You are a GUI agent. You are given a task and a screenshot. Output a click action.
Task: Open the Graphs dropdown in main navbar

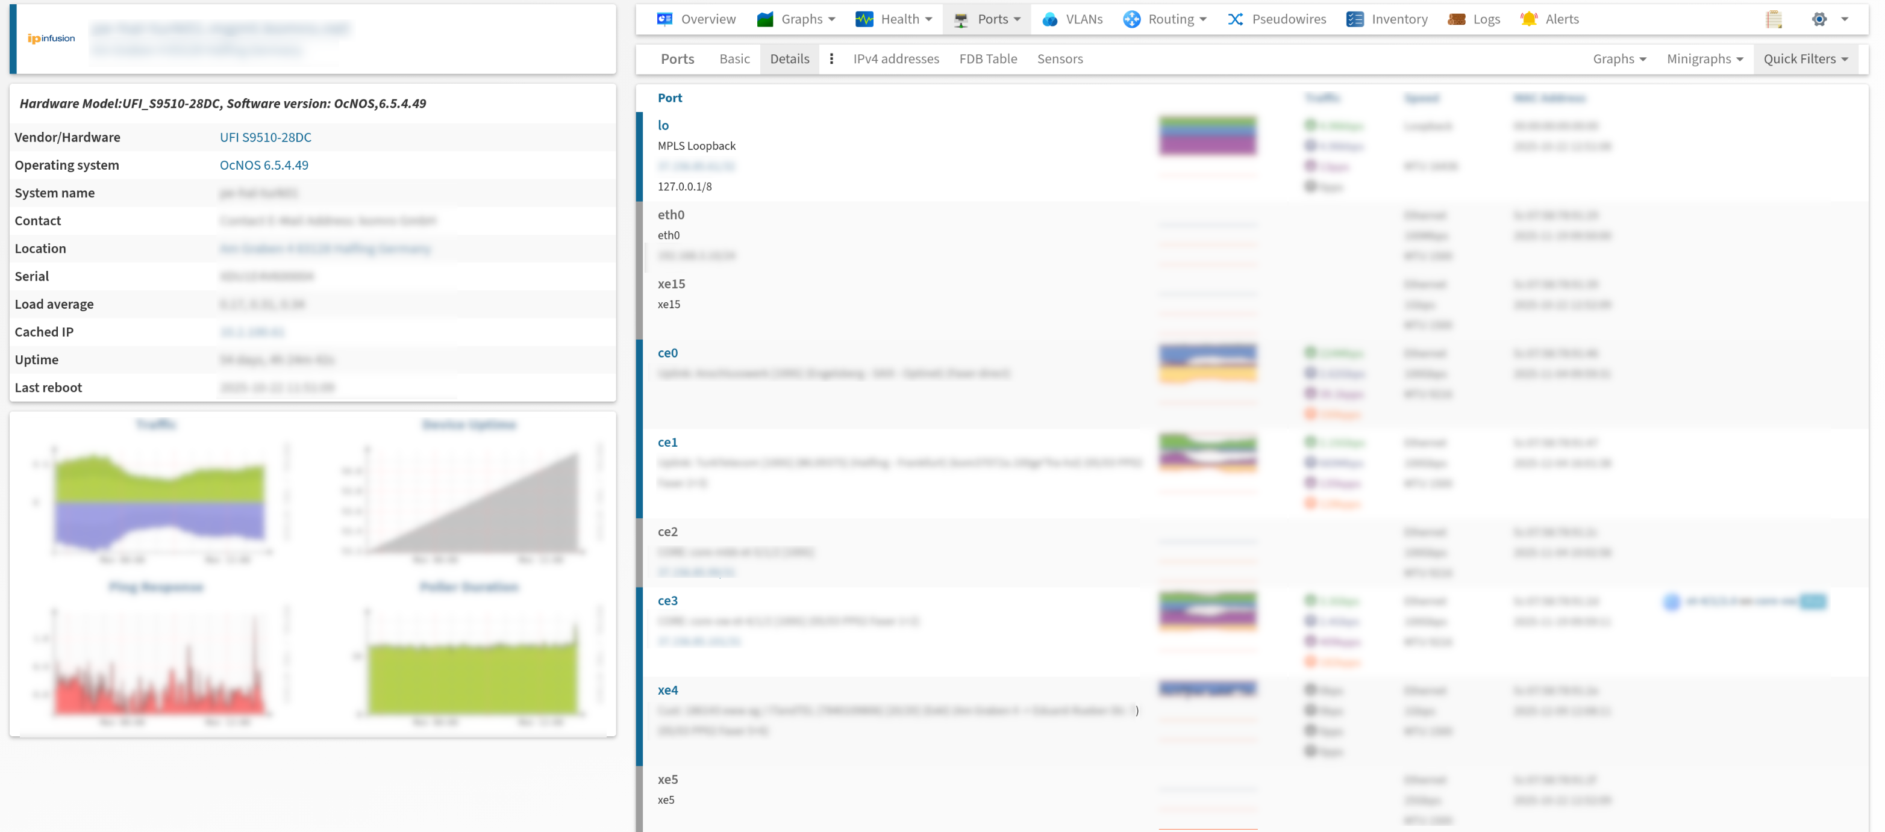[796, 19]
